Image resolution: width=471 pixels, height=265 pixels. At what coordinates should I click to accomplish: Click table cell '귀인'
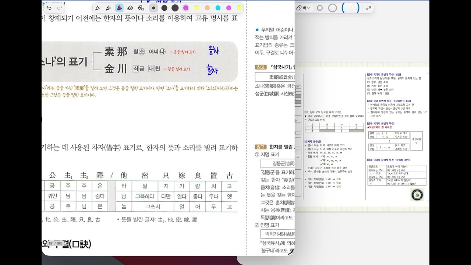pos(52,197)
